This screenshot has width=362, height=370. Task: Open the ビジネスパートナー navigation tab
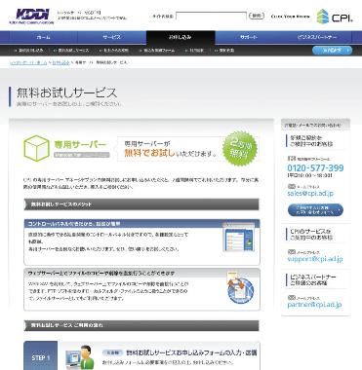(x=317, y=37)
